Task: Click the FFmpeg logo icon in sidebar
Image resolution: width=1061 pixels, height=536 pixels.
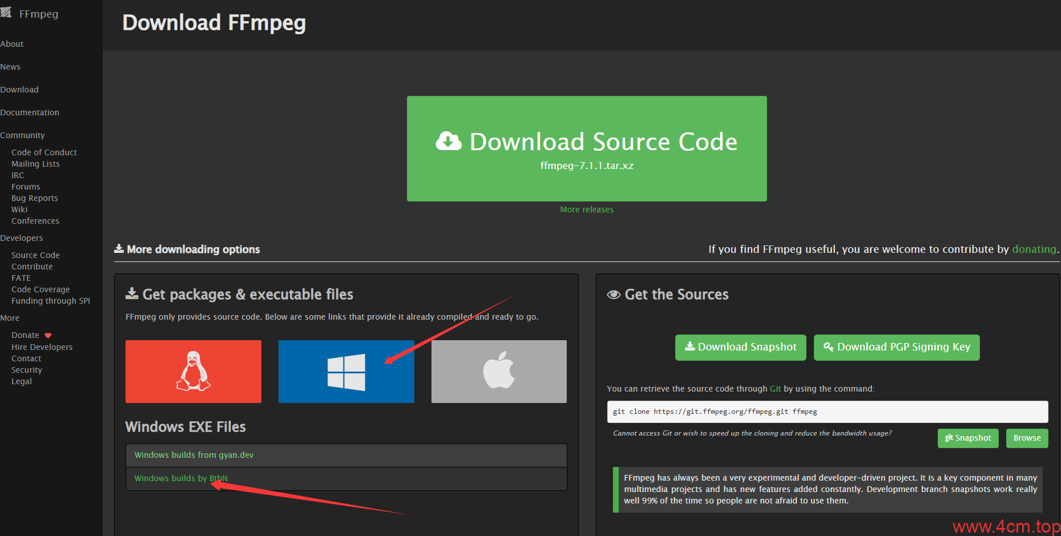Action: click(6, 13)
